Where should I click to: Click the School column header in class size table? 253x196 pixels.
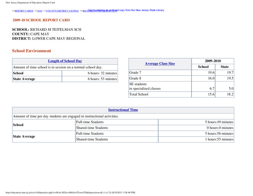(x=203, y=67)
